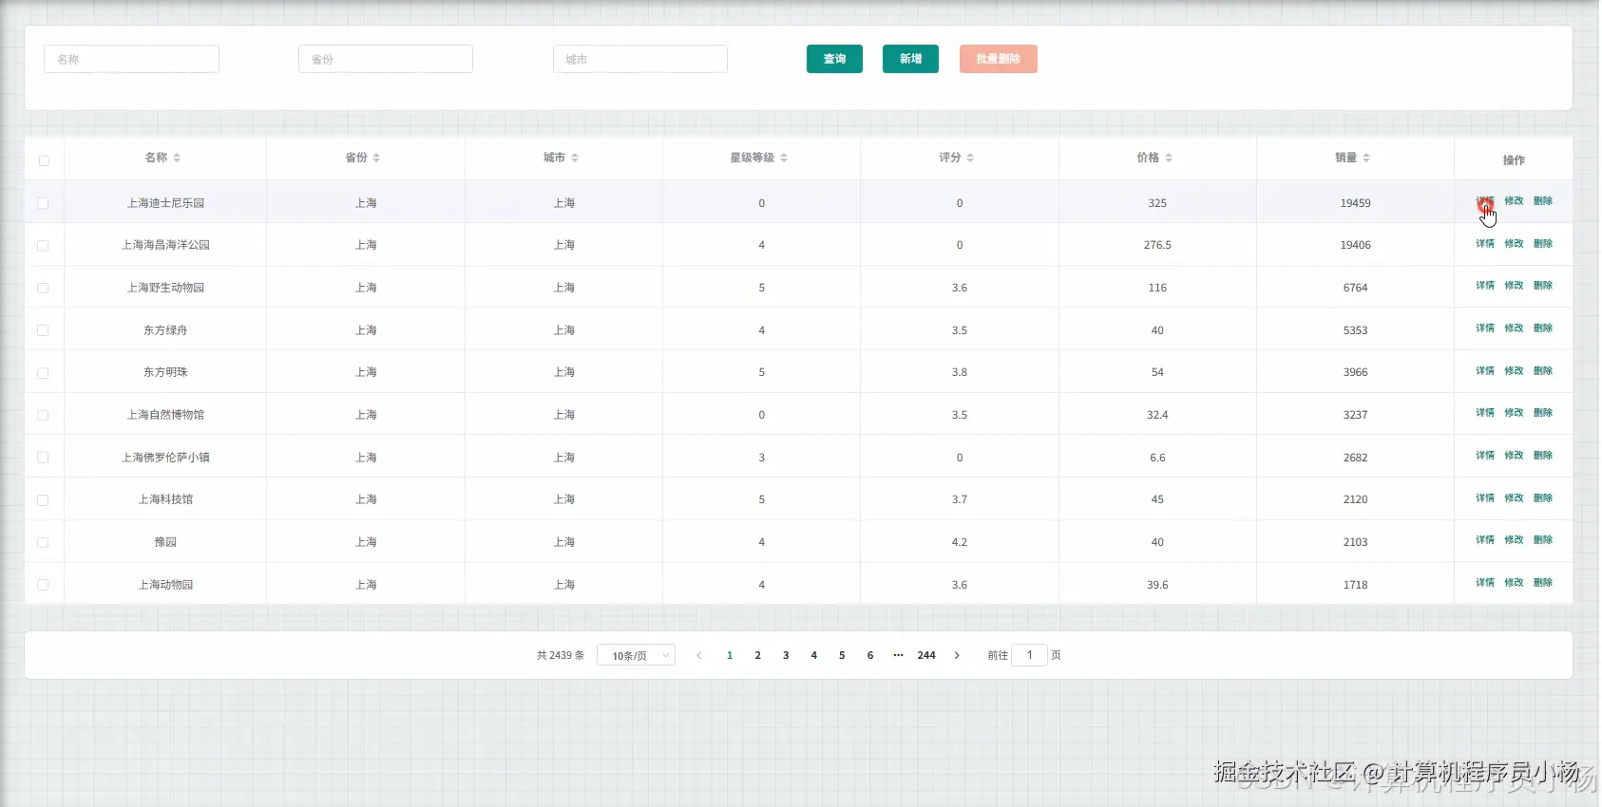
Task: Go to page 6
Action: (x=870, y=655)
